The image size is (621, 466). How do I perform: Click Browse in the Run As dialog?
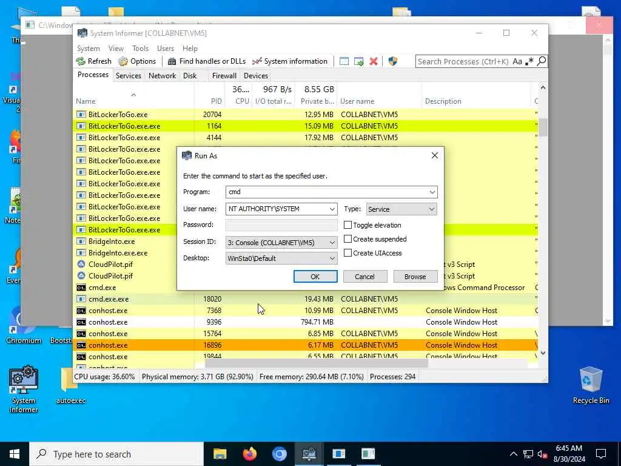415,277
